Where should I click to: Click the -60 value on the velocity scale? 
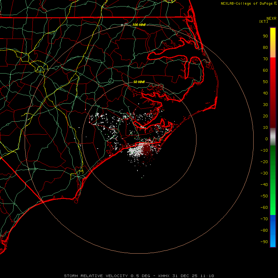pos(264,208)
